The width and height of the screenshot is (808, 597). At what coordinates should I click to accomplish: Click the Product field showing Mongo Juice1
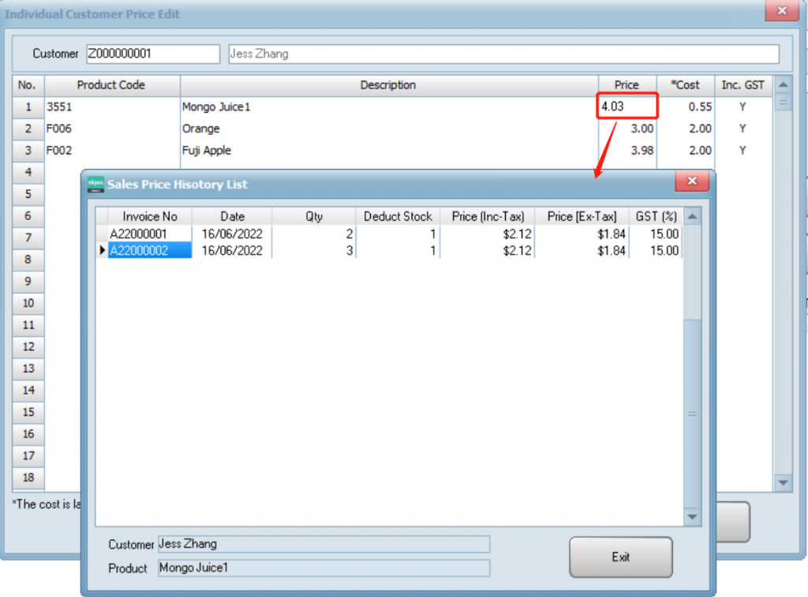pos(323,568)
